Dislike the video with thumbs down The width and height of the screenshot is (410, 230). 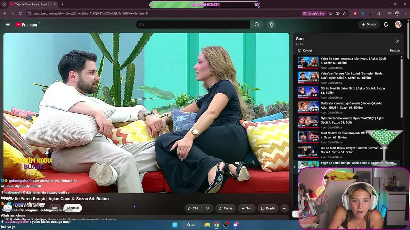[x=208, y=208]
